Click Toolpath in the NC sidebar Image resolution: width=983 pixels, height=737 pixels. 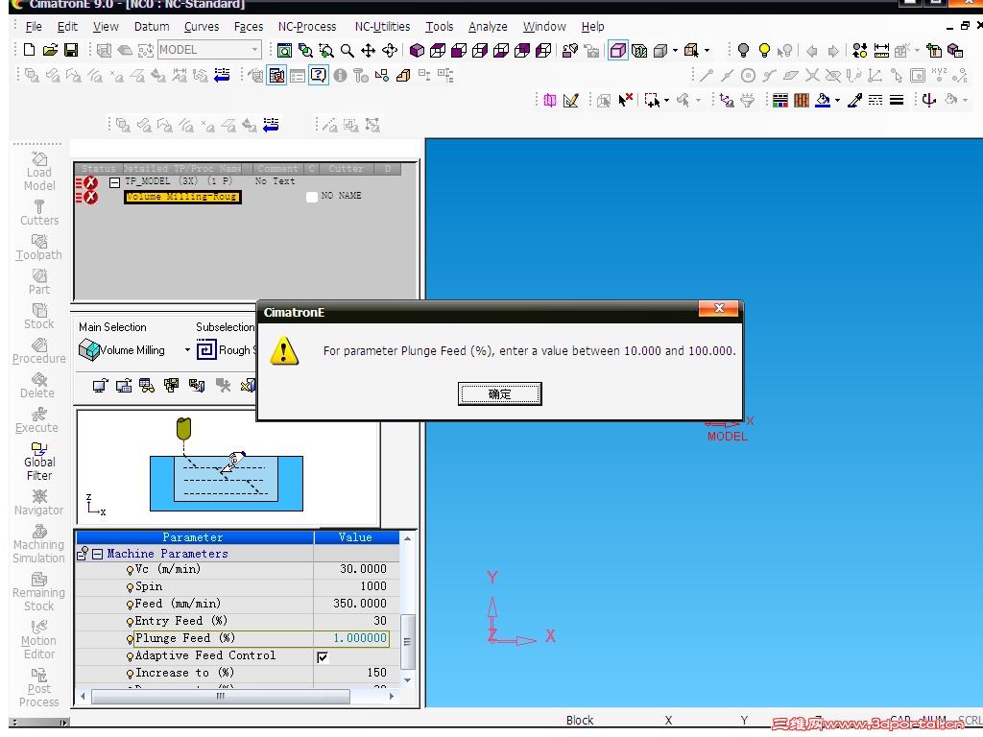click(x=38, y=248)
